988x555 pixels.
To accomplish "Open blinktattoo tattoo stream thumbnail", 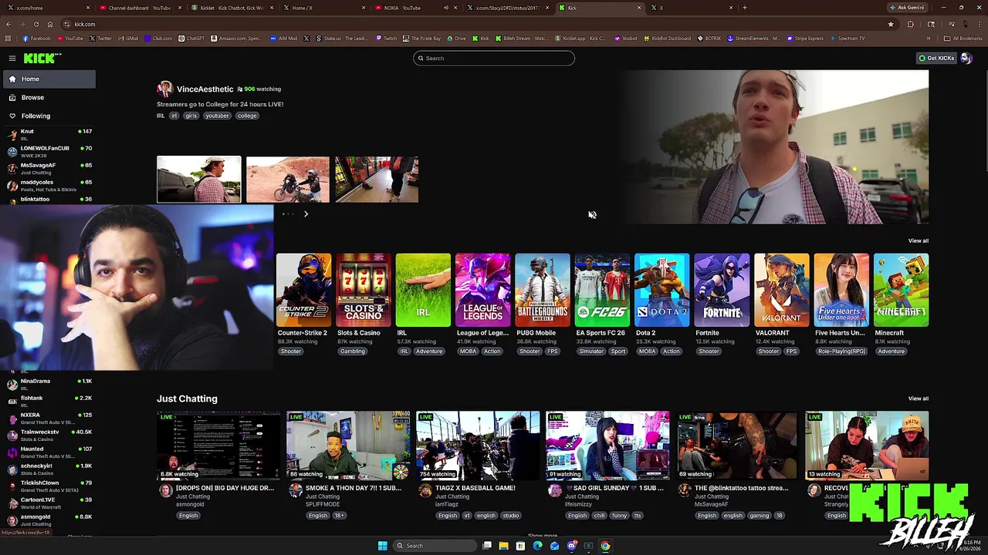I will click(x=738, y=446).
